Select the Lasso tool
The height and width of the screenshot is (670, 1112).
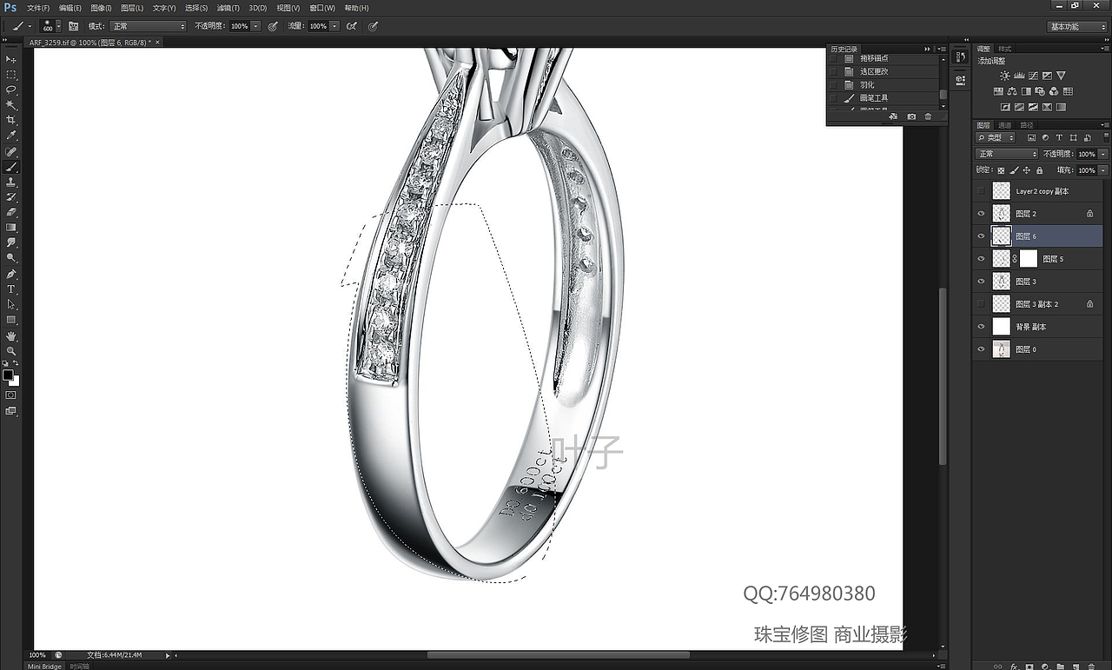[x=11, y=90]
